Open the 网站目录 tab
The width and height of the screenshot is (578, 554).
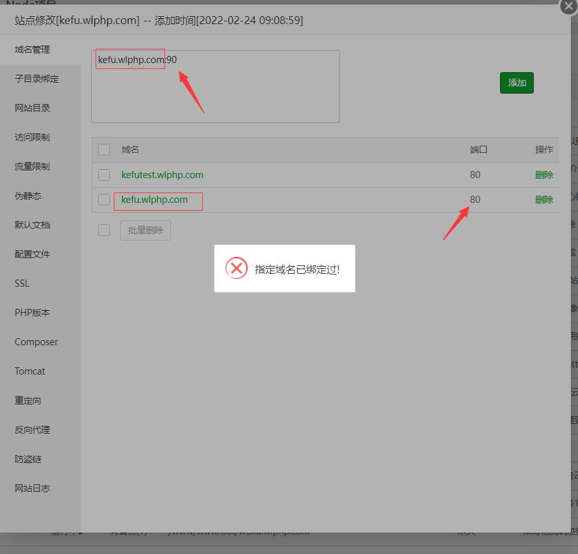(x=33, y=108)
